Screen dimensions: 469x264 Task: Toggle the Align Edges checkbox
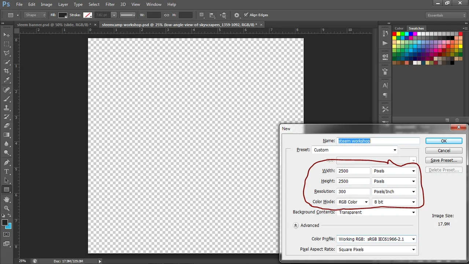pos(246,15)
